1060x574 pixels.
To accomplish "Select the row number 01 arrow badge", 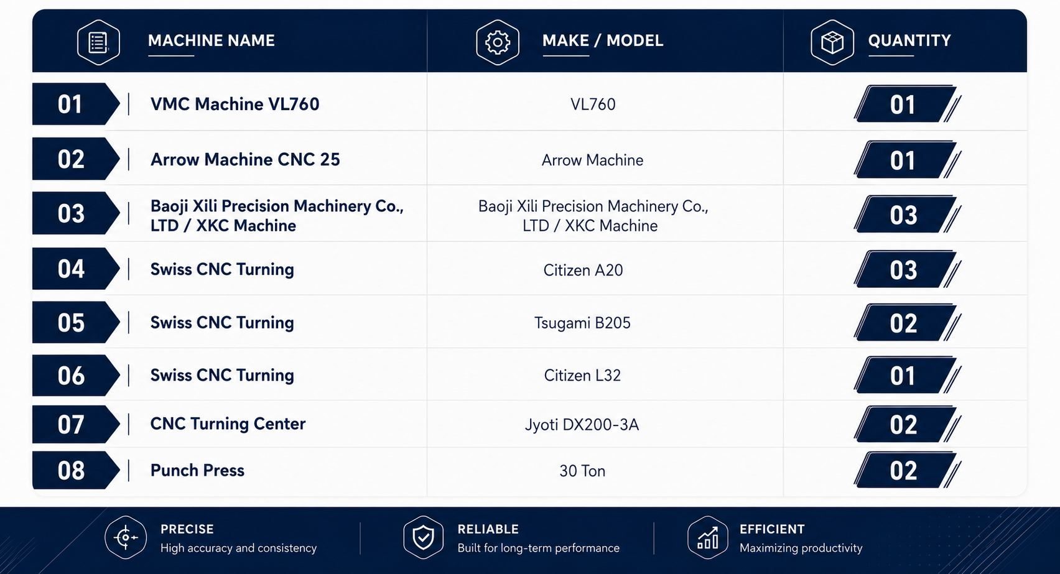I will click(75, 104).
